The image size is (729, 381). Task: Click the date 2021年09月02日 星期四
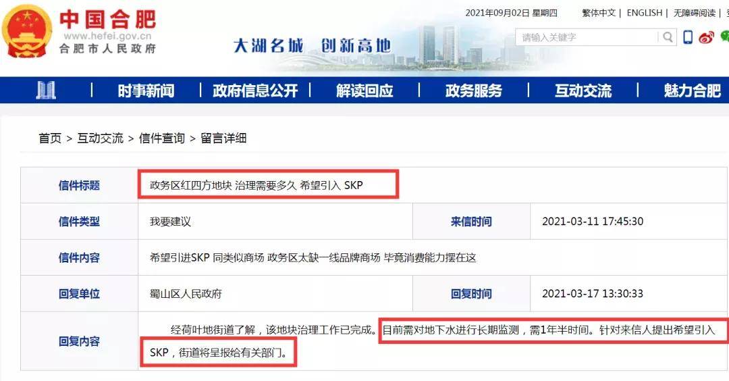[512, 13]
